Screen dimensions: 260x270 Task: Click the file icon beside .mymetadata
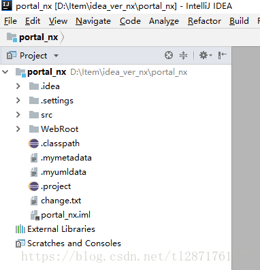point(34,158)
